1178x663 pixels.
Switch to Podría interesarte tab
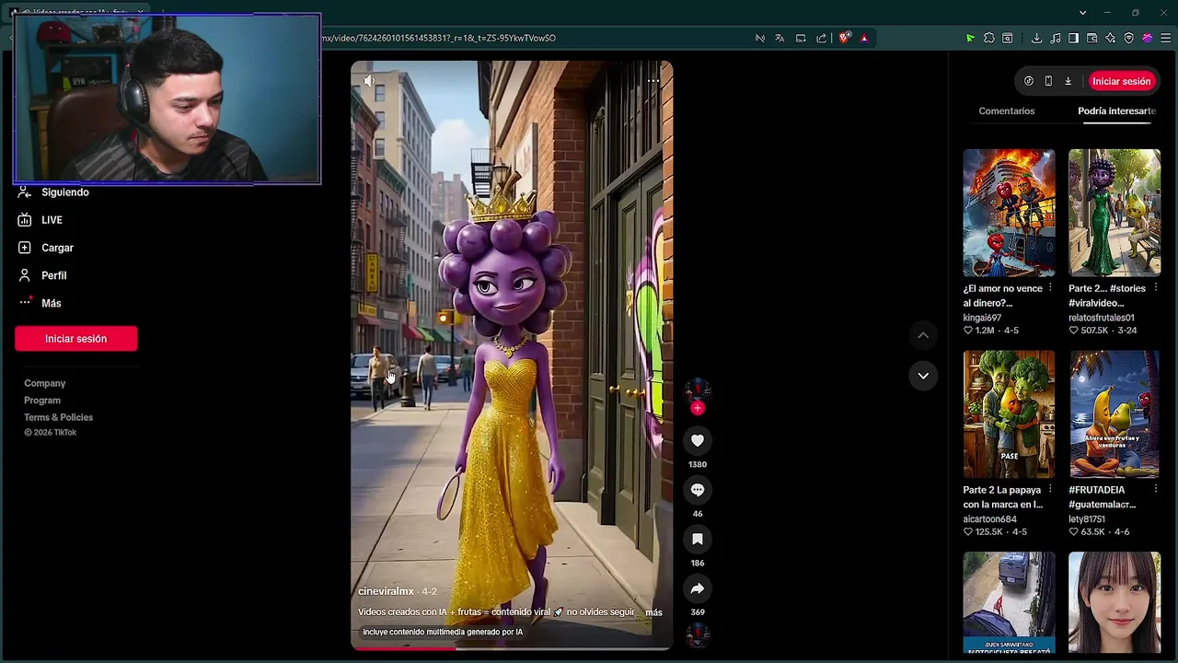[1116, 110]
